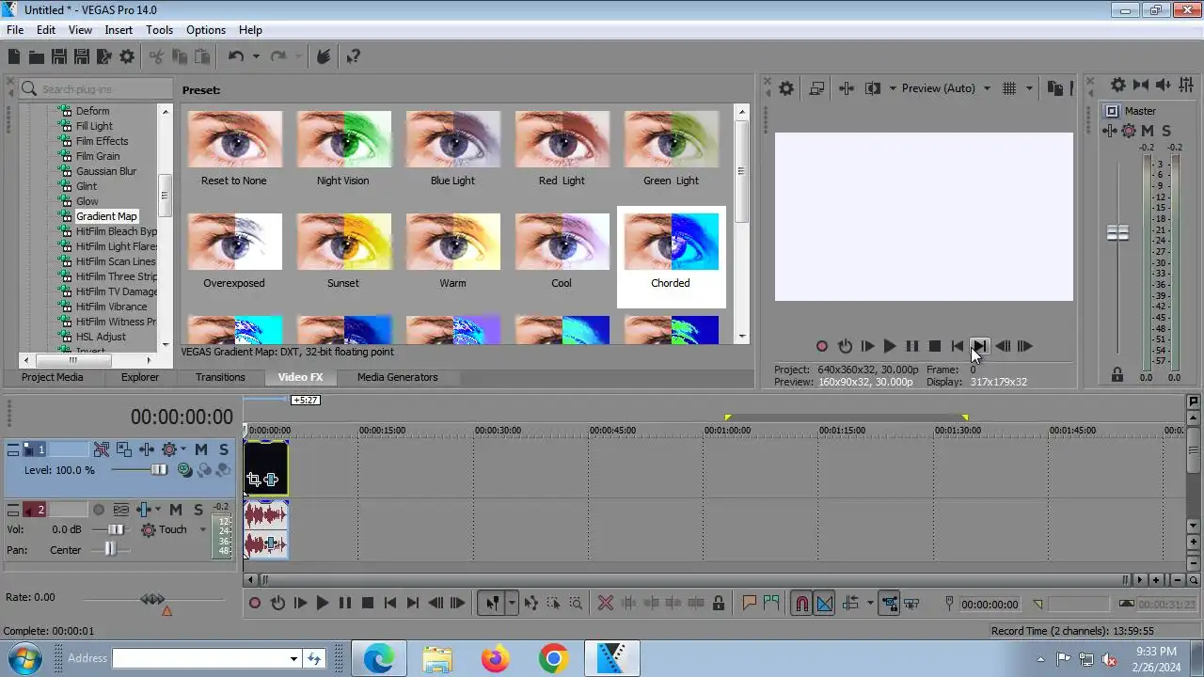Viewport: 1204px width, 677px height.
Task: Click the track 1 Level slider handle
Action: pos(159,470)
